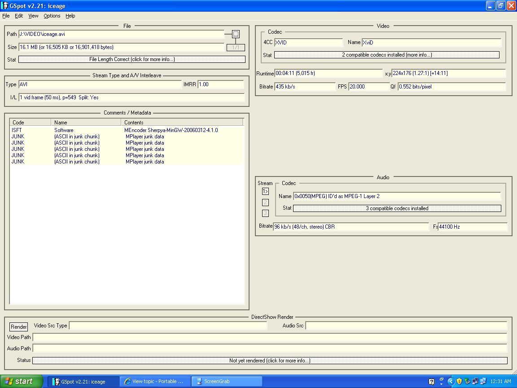Open the Windows Start menu
Viewport: 517px width, 388px height.
click(22, 381)
